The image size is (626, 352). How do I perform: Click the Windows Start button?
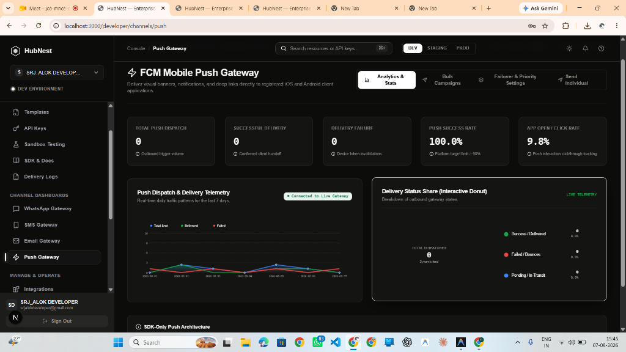(x=118, y=342)
